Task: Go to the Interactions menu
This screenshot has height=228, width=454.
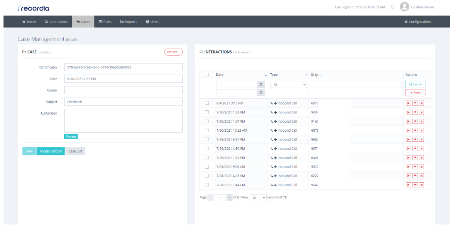Action: click(x=56, y=22)
